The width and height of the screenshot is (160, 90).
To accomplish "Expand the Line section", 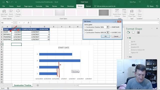I will tap(127, 57).
